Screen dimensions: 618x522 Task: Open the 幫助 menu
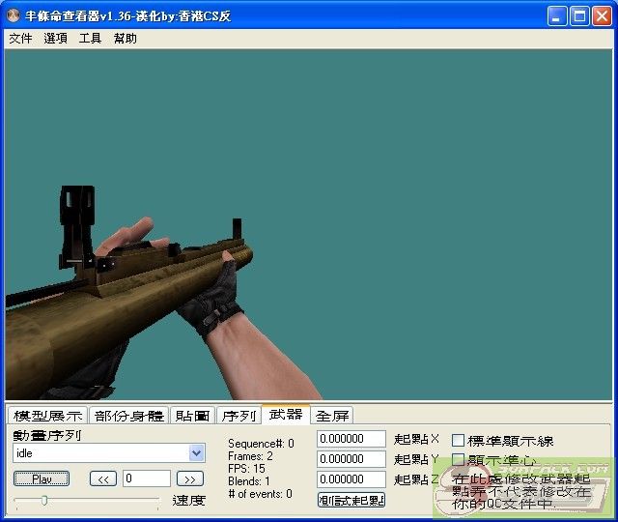click(125, 39)
